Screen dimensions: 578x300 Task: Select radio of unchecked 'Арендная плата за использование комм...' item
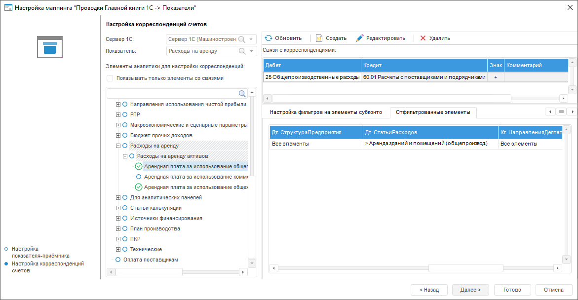tap(139, 177)
